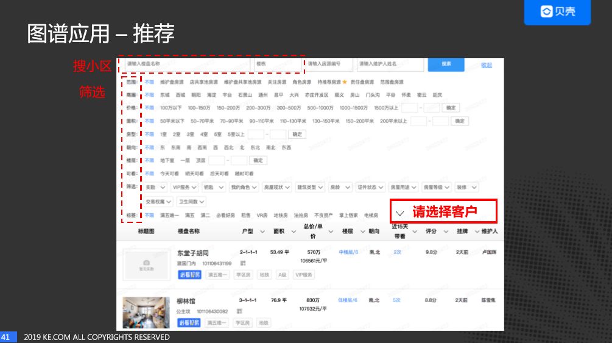This screenshot has width=612, height=343.
Task: Focus the 请输入维护人姓名 input field
Action: pos(390,64)
